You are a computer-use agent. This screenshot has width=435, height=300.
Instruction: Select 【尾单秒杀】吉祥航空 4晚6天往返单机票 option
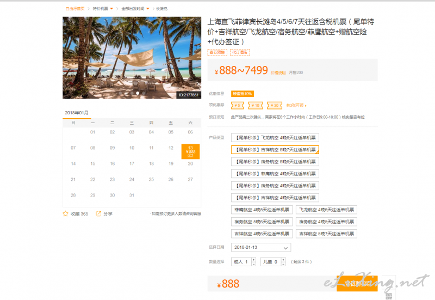point(275,198)
